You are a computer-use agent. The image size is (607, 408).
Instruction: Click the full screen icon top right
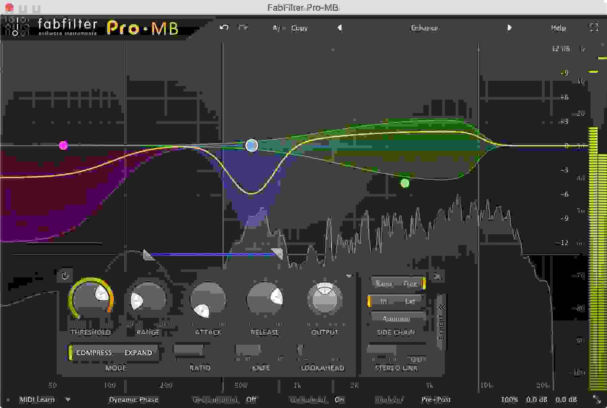(593, 28)
